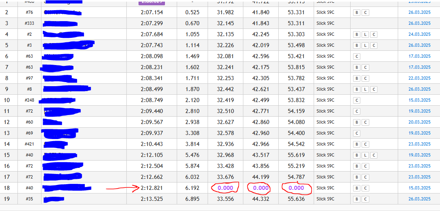This screenshot has width=440, height=211.
Task: Open the 24.03.2025 date link
Action: (420, 35)
